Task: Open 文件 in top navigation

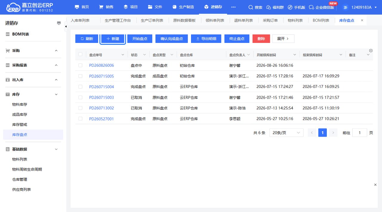Action: (x=155, y=7)
